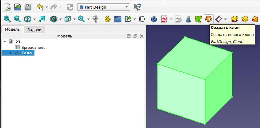
Task: Fit selection in view
Action: [x=18, y=19]
